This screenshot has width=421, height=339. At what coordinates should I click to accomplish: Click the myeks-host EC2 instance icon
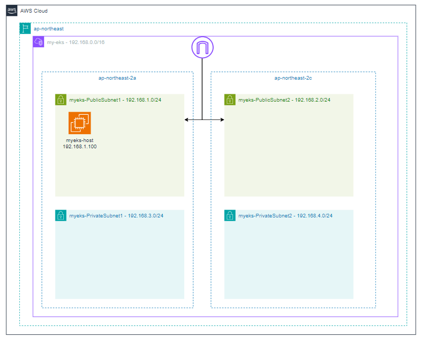point(80,123)
